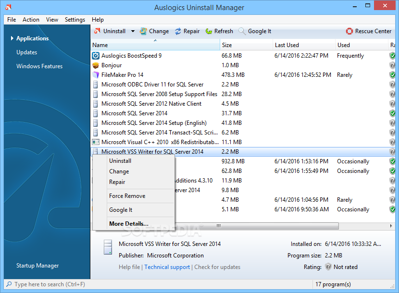Click the 932.8 MB size cell
The height and width of the screenshot is (293, 399).
233,161
